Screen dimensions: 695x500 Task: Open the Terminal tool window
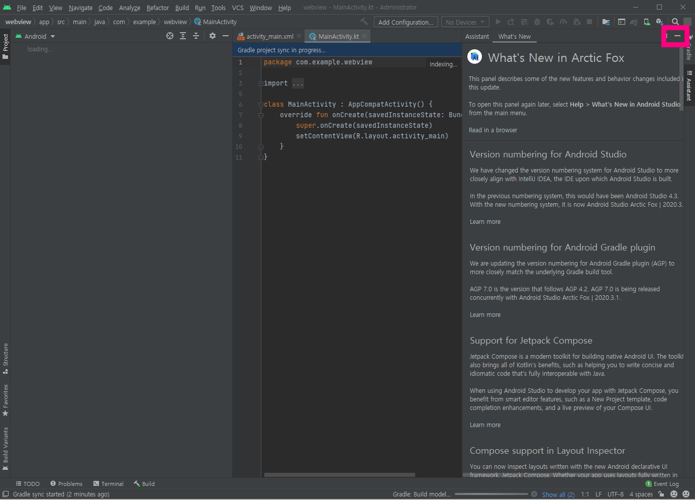[108, 484]
